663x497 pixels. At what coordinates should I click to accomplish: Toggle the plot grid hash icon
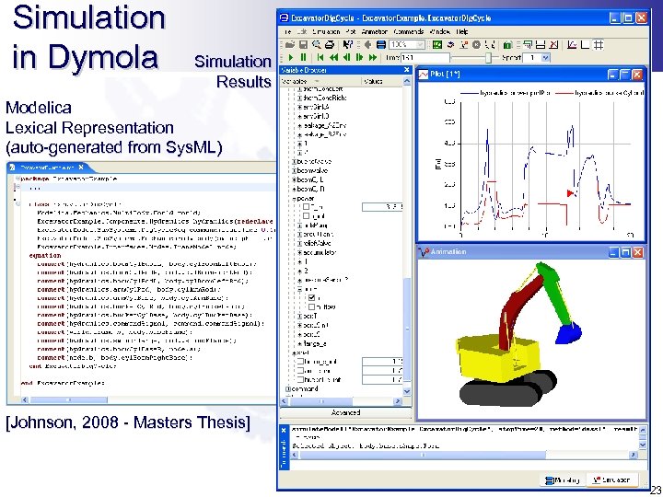click(599, 44)
